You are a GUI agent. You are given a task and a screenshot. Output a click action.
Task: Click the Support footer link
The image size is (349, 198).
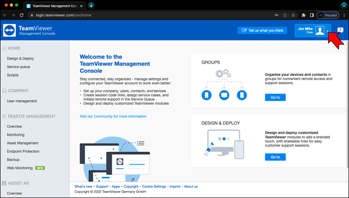point(102,186)
